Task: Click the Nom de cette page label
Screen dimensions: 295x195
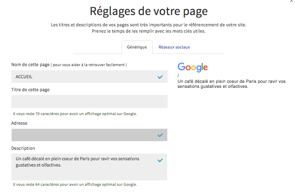Action: (30, 64)
